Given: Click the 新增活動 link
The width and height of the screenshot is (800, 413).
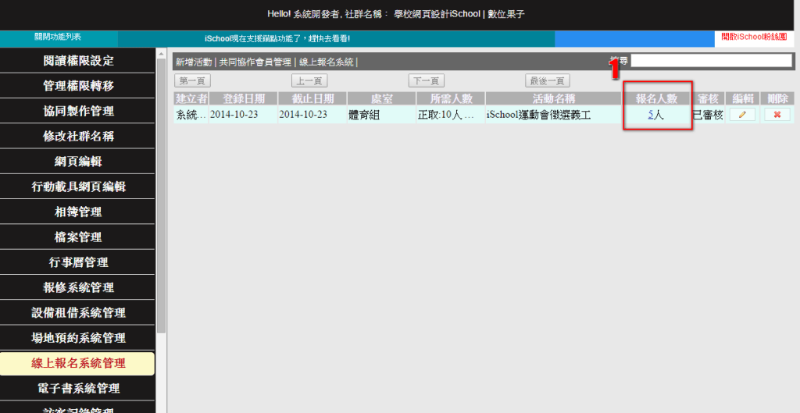Looking at the screenshot, I should (194, 62).
